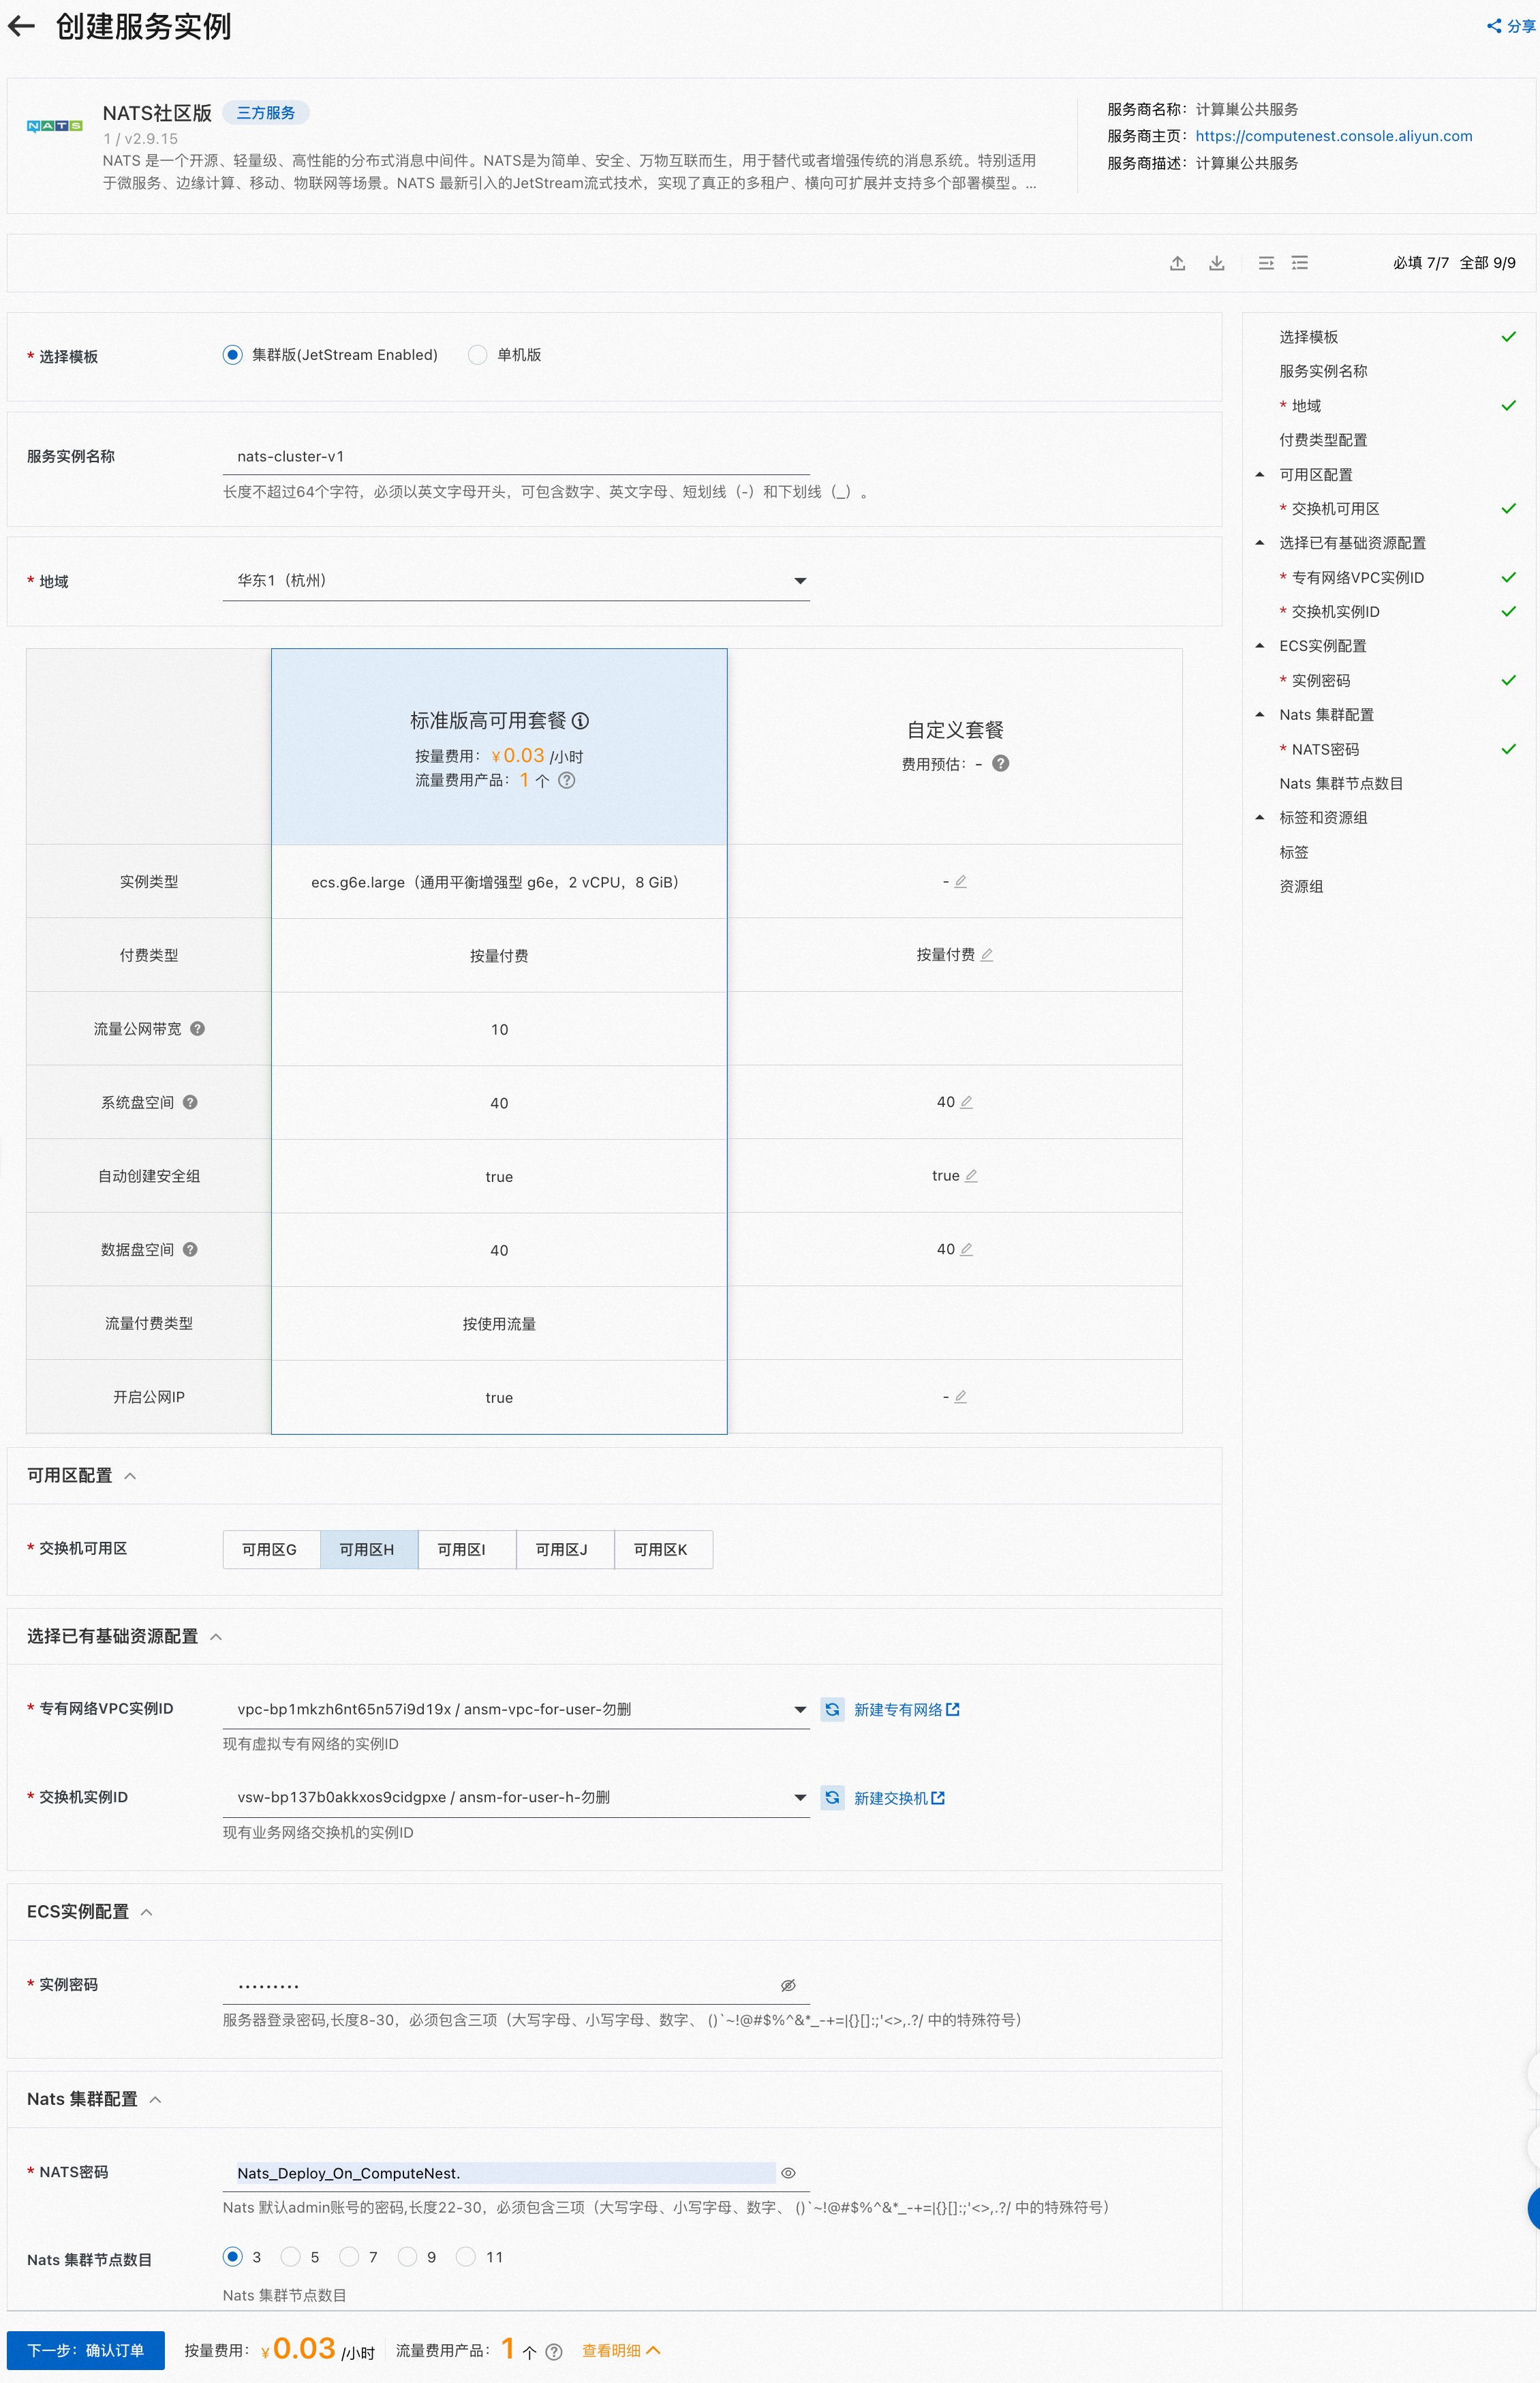
Task: Refresh the VPC instance list
Action: 832,1709
